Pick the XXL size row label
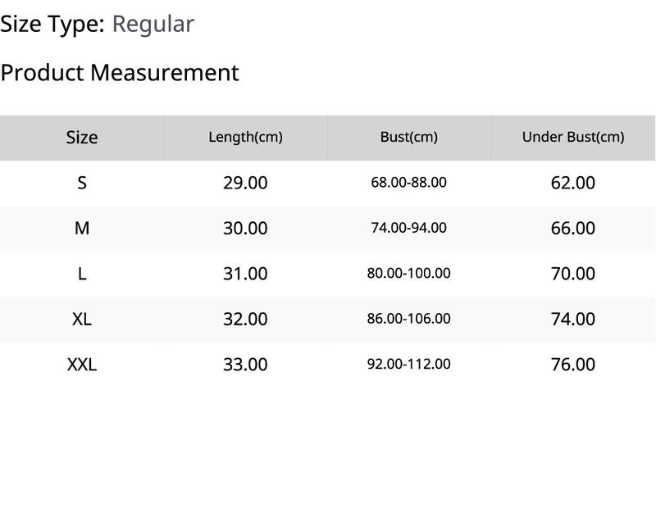This screenshot has width=656, height=522. (x=82, y=365)
